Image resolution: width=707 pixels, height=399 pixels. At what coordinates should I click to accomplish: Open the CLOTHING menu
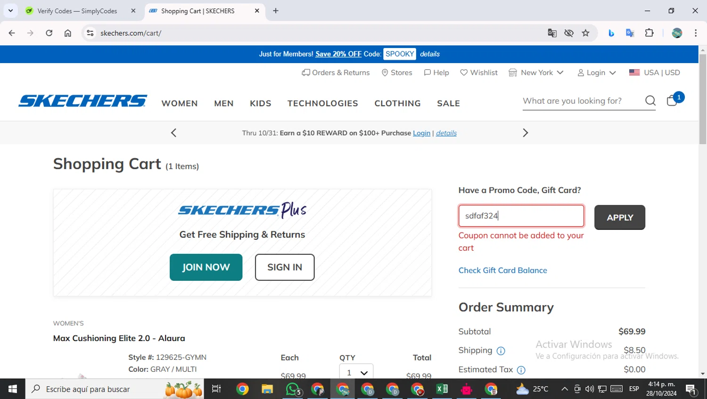397,103
